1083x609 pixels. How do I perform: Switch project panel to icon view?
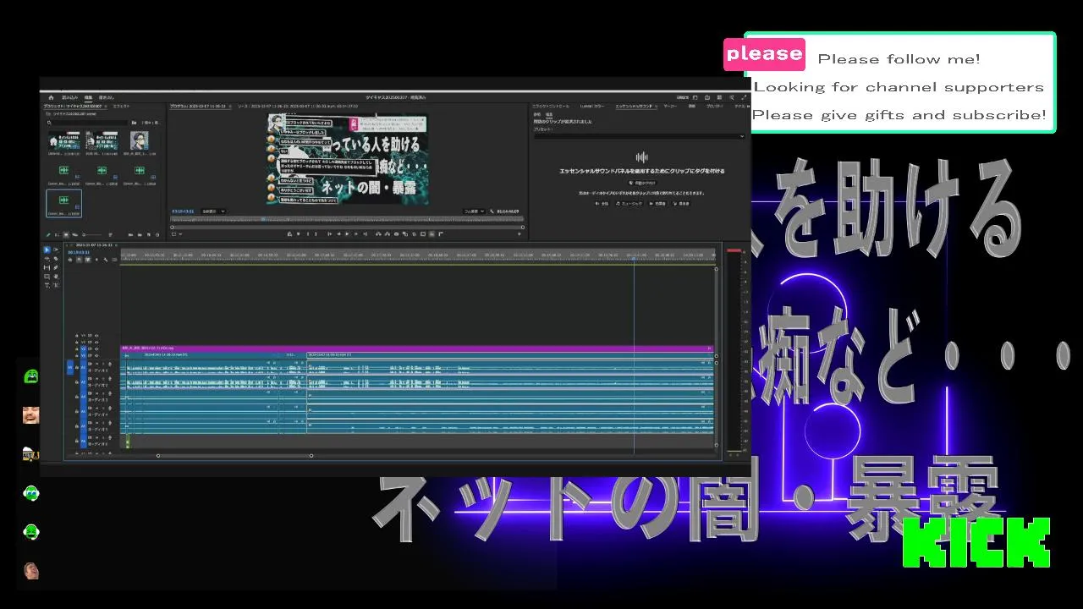66,234
